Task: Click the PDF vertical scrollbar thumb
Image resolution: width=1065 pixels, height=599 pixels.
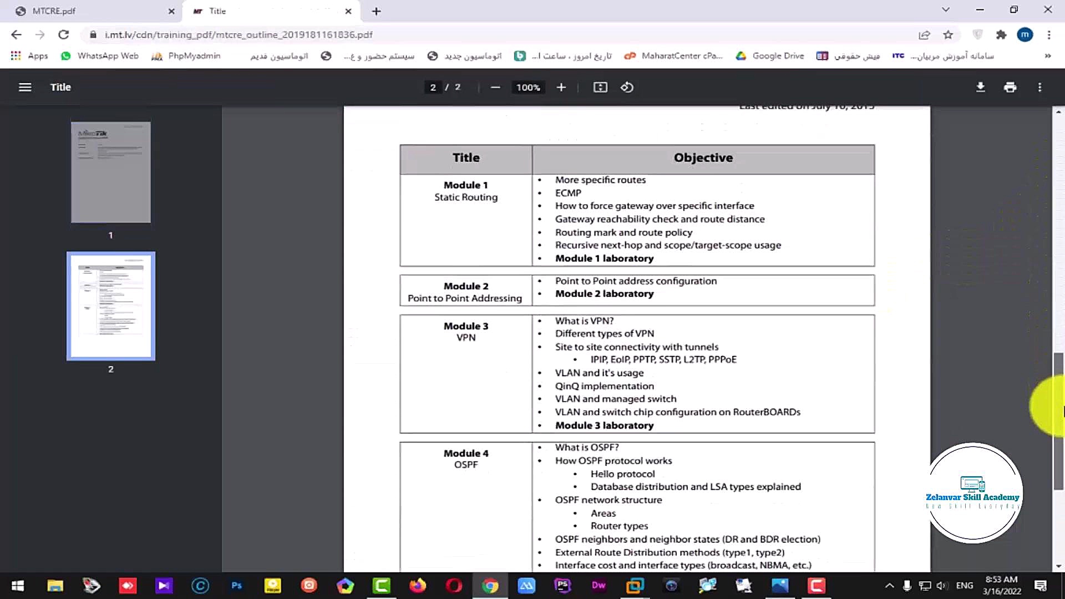Action: [1058, 422]
